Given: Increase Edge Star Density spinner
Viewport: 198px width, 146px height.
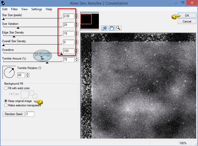Looking at the screenshot, I should point(77,32).
